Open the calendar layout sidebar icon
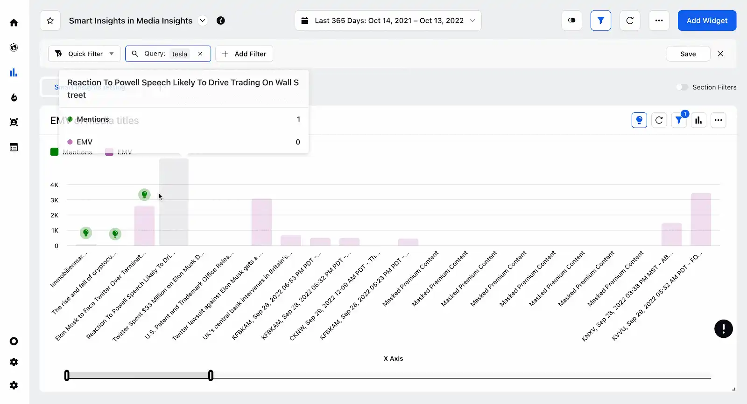 click(x=14, y=147)
